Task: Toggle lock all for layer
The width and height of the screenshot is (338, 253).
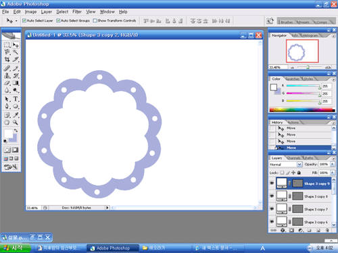Action: [299, 173]
